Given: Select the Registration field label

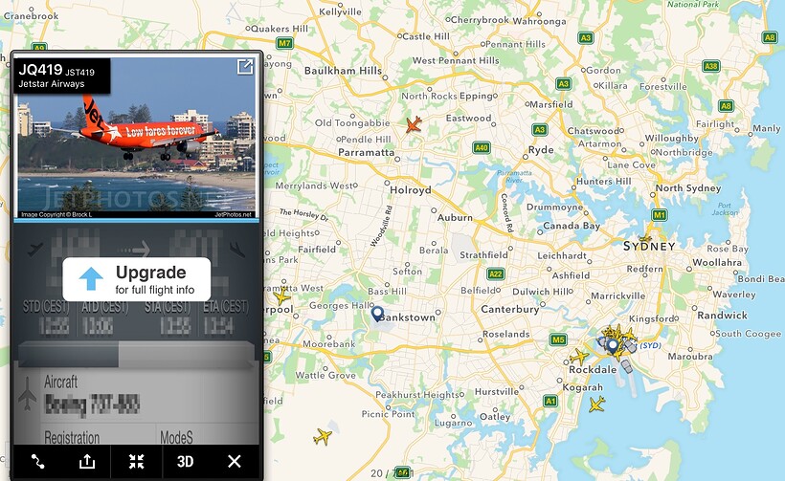Looking at the screenshot, I should 72,438.
